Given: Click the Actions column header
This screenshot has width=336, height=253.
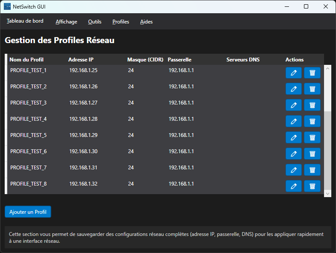Looking at the screenshot, I should pyautogui.click(x=295, y=60).
